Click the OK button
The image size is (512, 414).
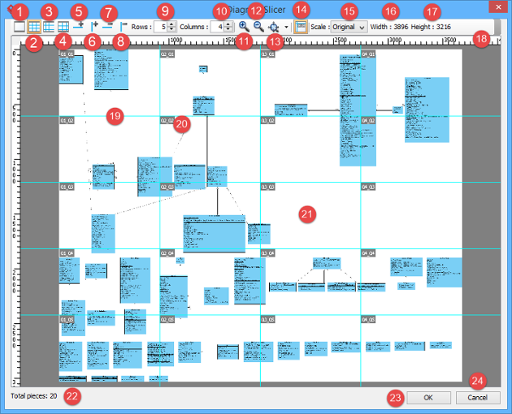point(428,398)
